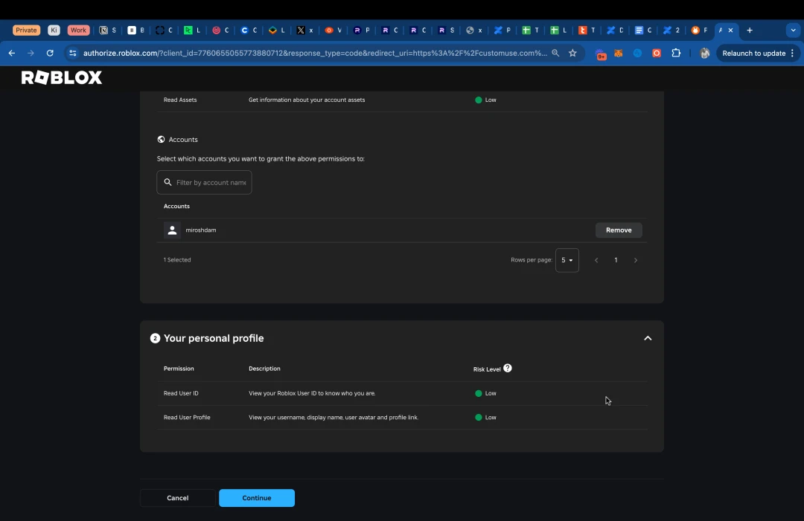This screenshot has width=804, height=521.
Task: Click the miroshdam account name
Action: click(200, 230)
